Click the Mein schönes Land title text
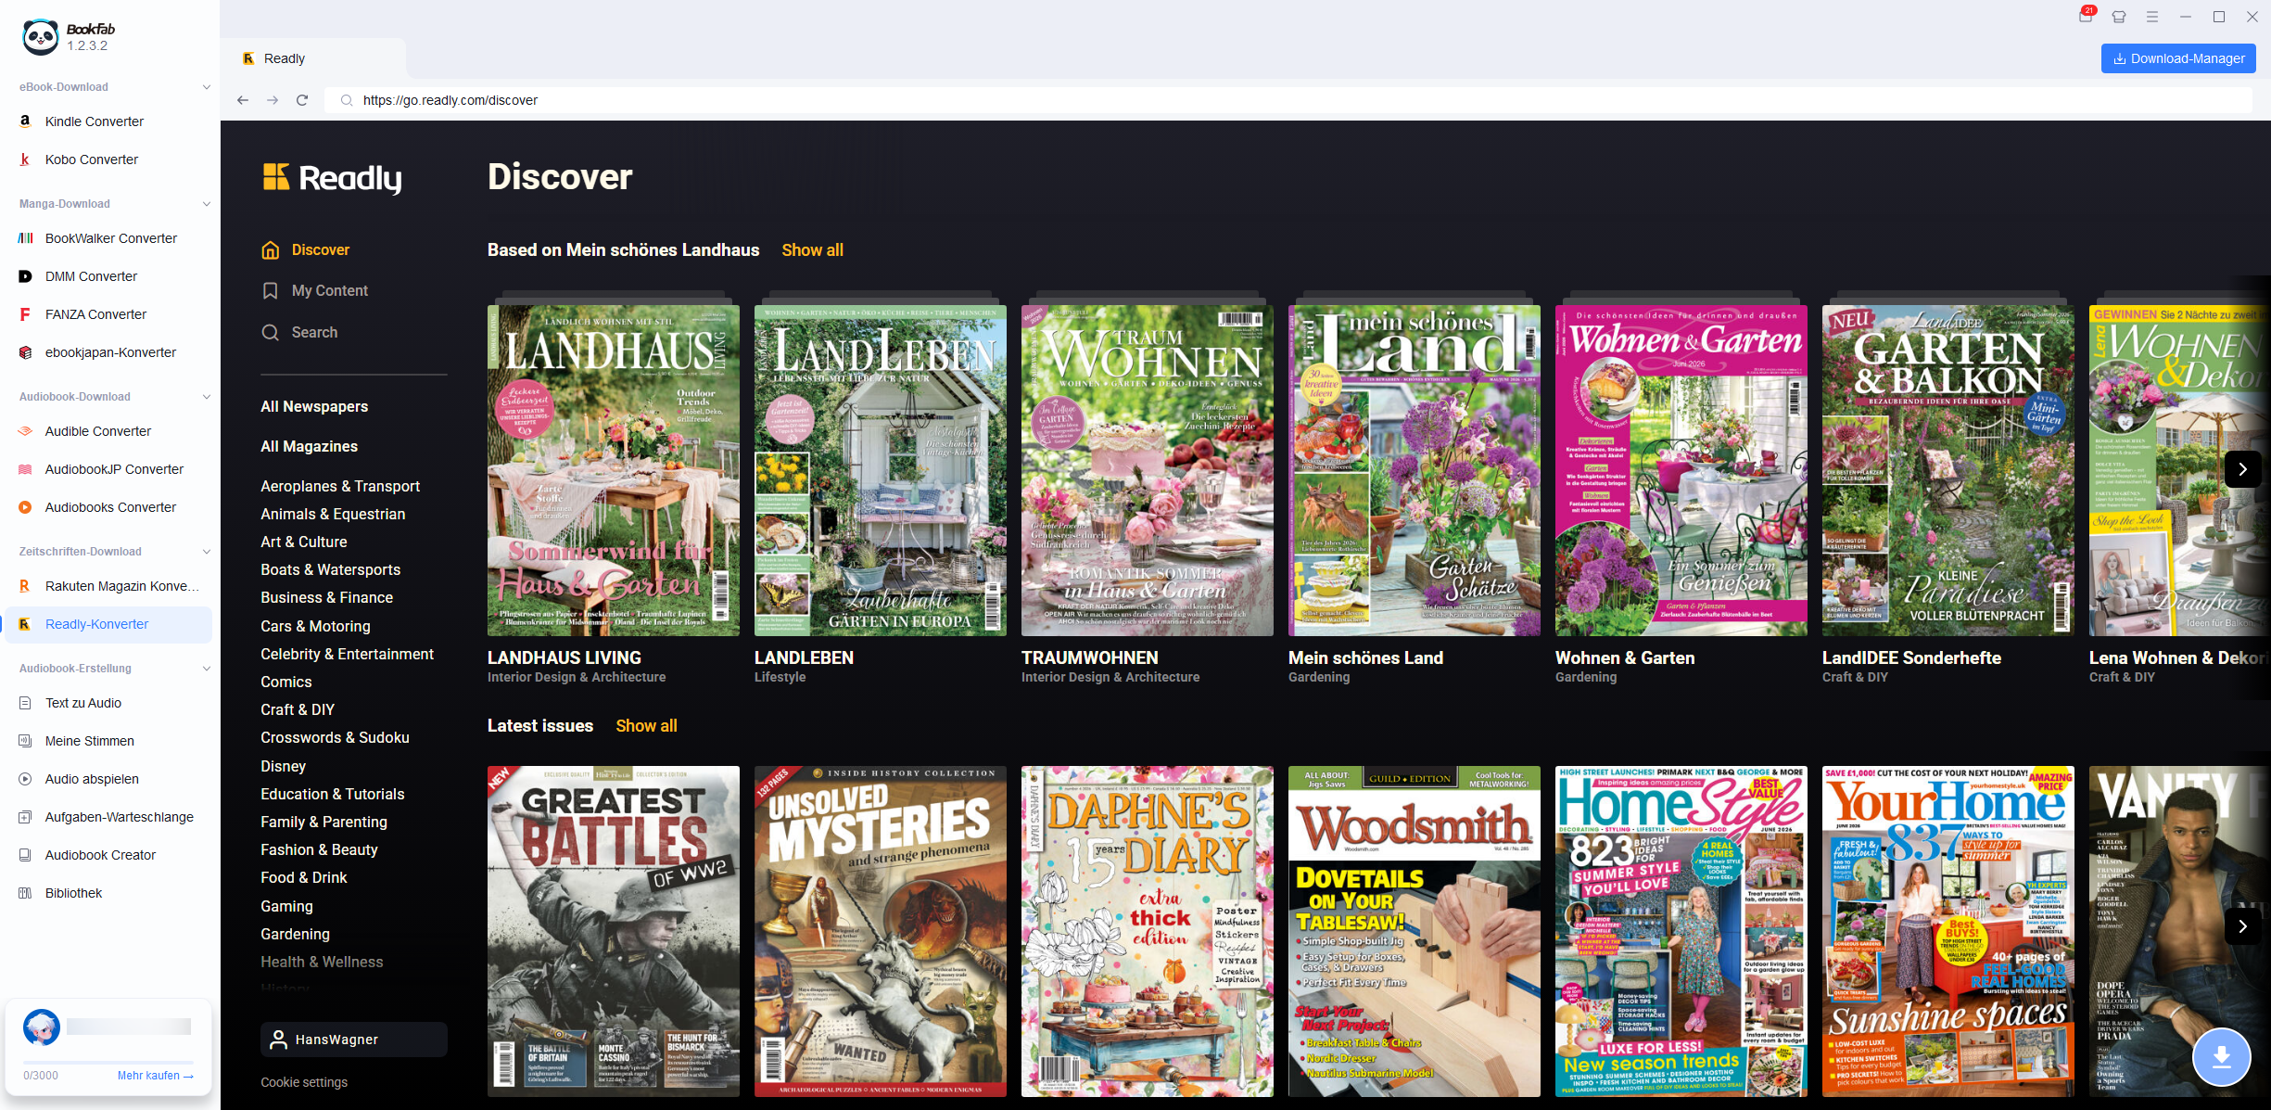The height and width of the screenshot is (1110, 2271). point(1365,657)
